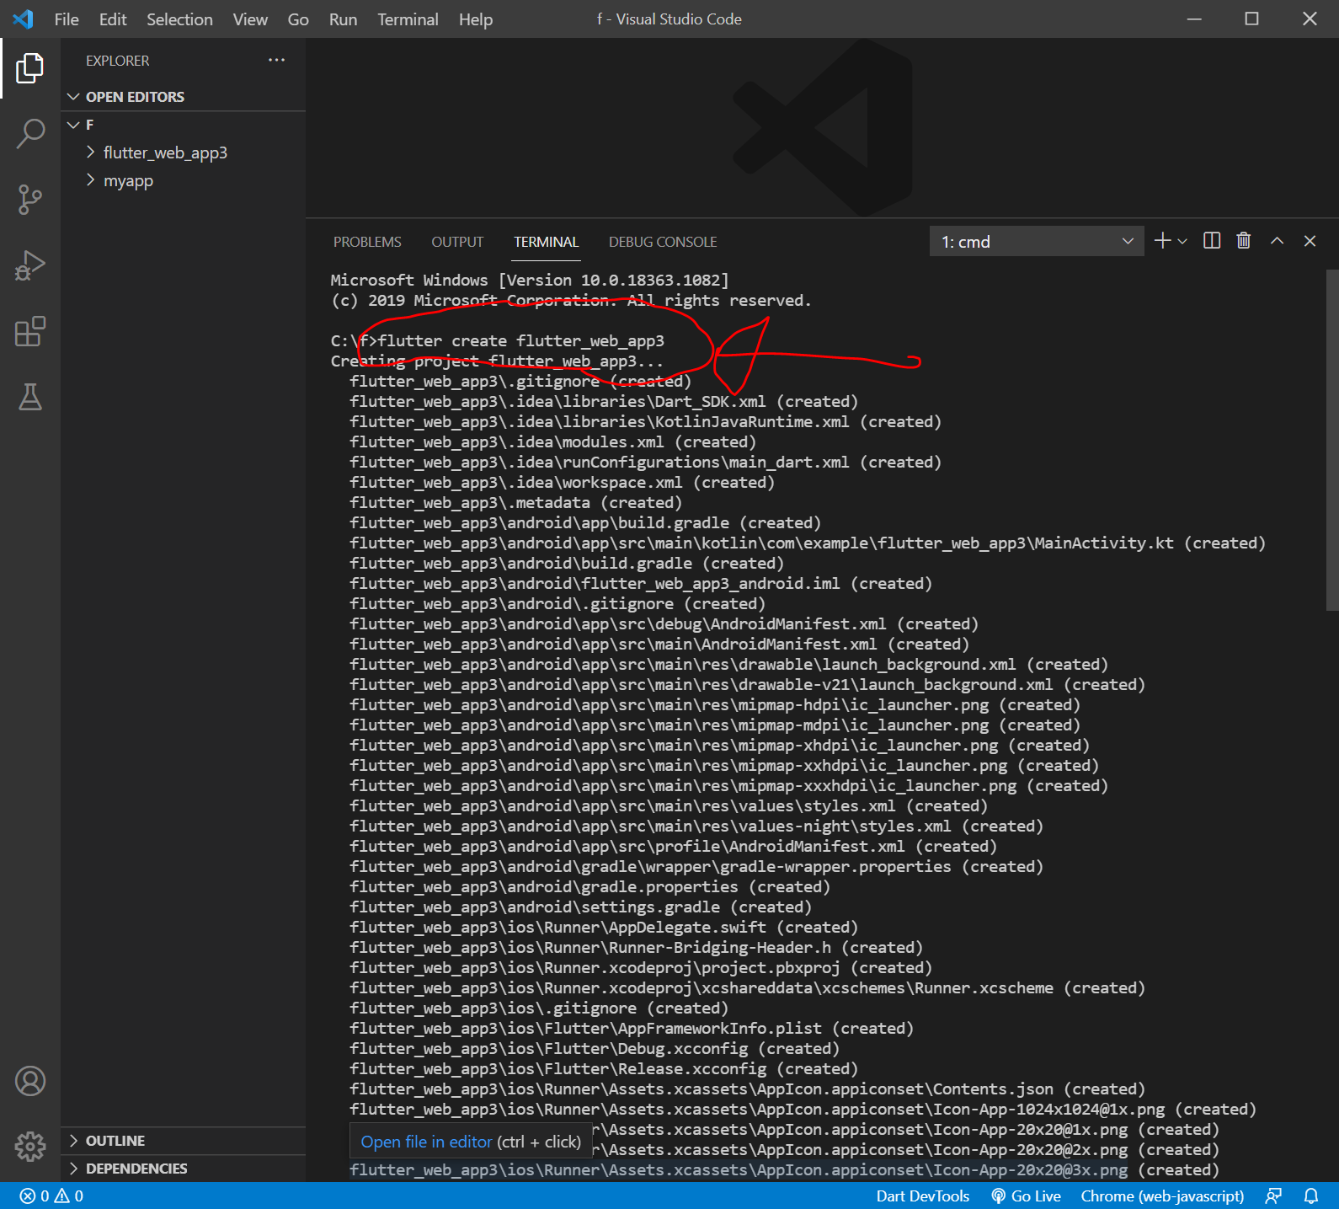Click the terminal panel scrollbar
Viewport: 1339px width, 1209px height.
pos(1331,439)
